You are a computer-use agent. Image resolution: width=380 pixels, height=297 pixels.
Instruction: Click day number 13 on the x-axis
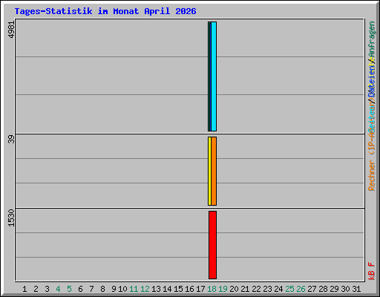(156, 289)
